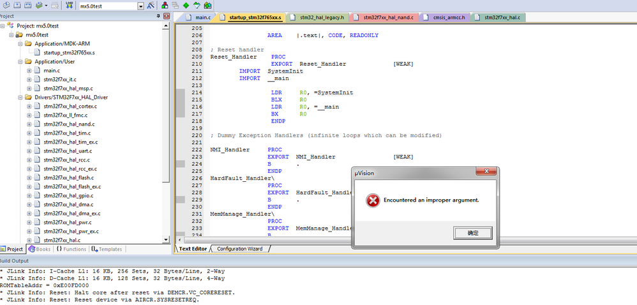Collapse the Project: mx5.0test root node
The image size is (637, 305).
point(3,26)
